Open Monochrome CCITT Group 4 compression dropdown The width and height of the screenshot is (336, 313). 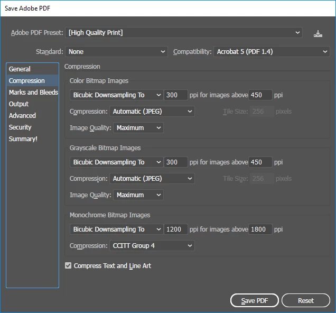(x=152, y=246)
